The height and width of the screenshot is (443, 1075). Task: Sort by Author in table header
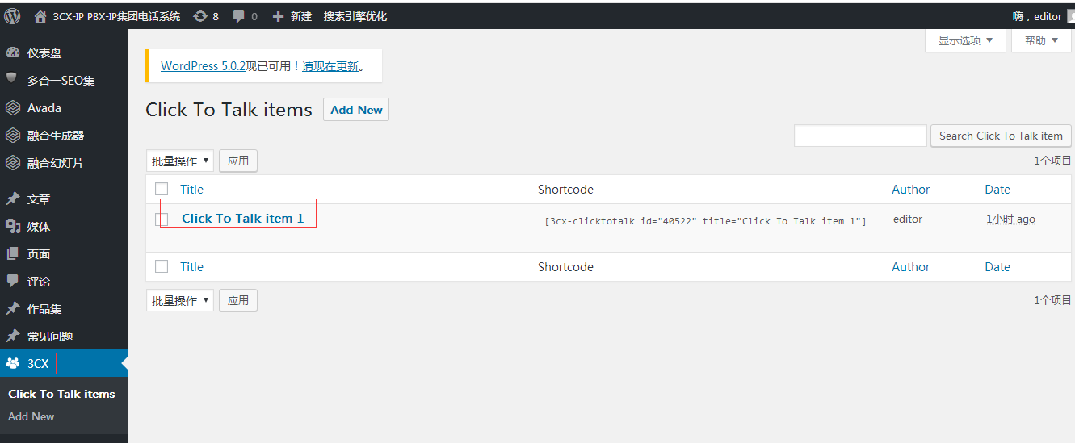coord(910,189)
